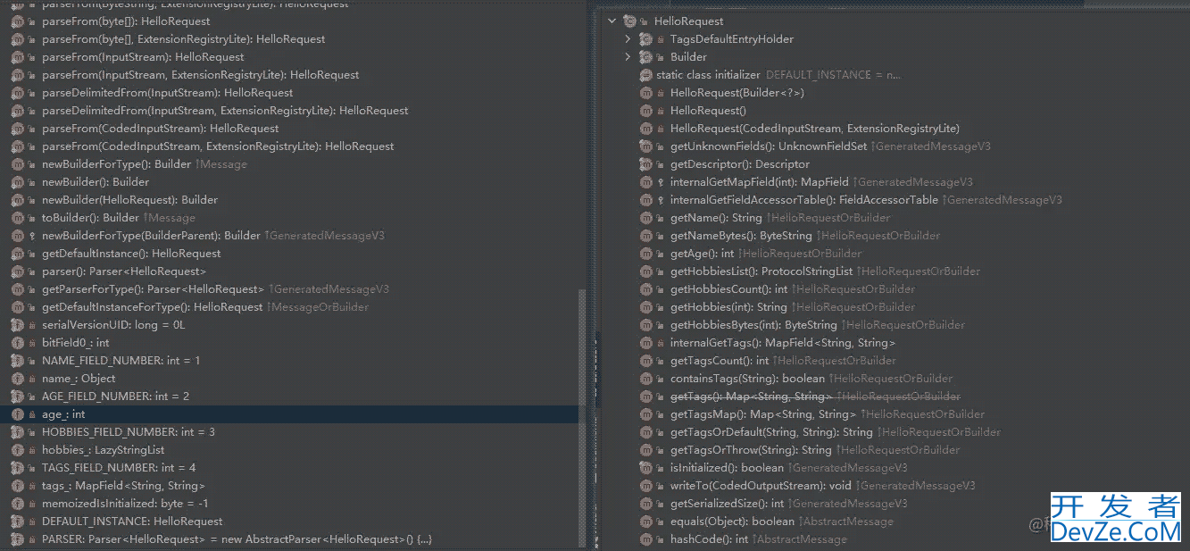
Task: Click field icon beside NAME_FIELD_NUMBER
Action: point(18,360)
